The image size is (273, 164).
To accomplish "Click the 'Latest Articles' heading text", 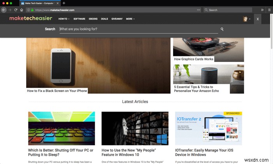I will [x=135, y=102].
